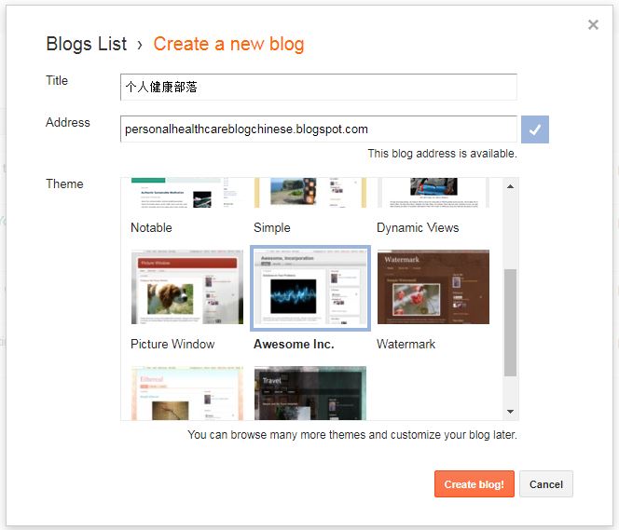Select the Travel theme thumbnail

point(310,393)
